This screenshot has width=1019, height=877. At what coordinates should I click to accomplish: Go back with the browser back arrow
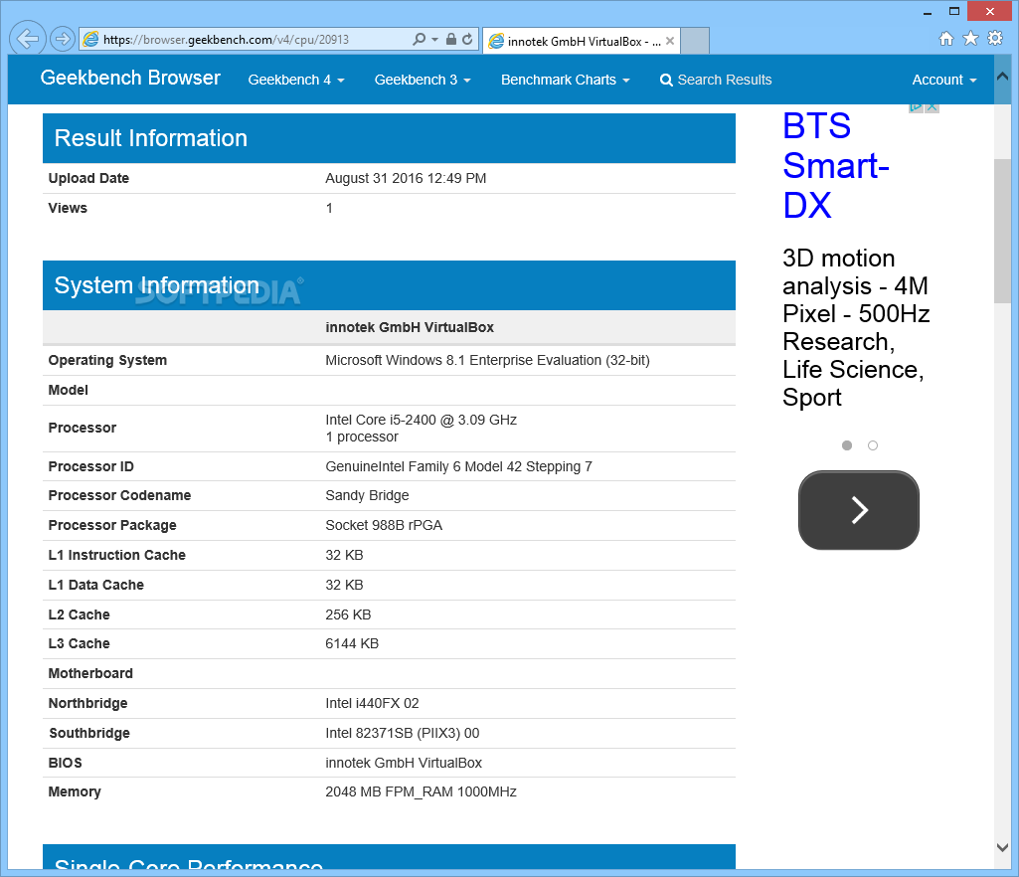pyautogui.click(x=27, y=39)
